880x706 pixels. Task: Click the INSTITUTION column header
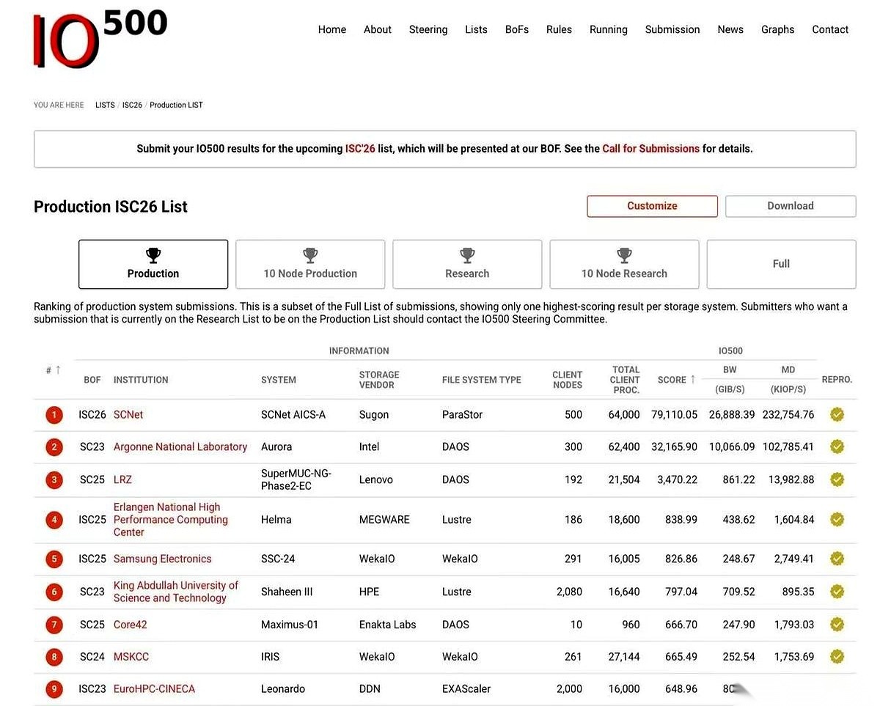[141, 380]
